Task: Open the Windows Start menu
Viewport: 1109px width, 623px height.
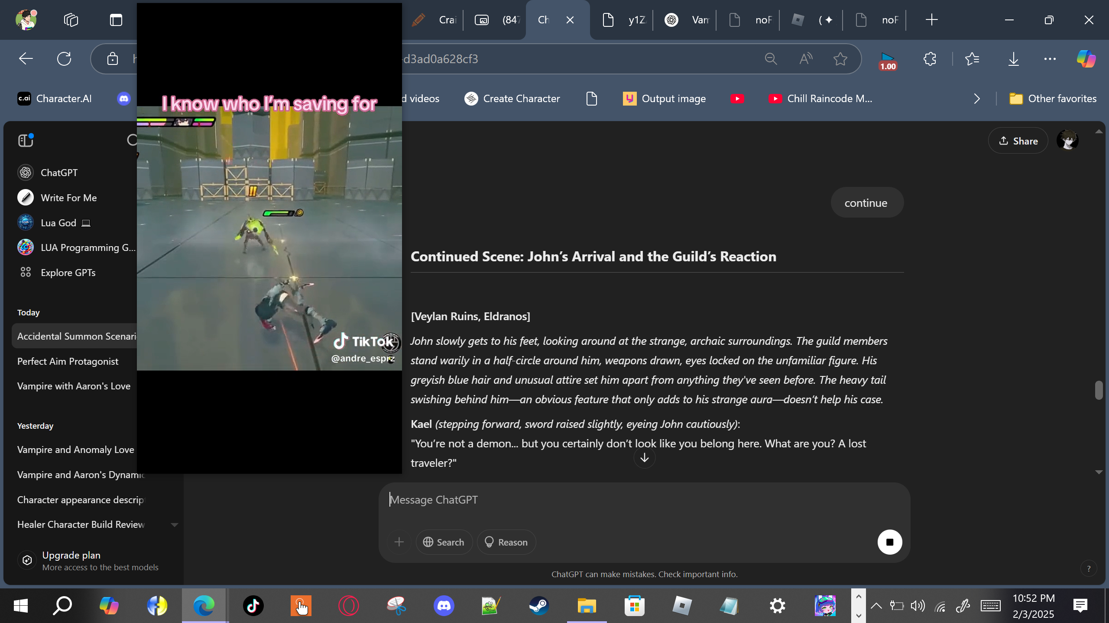Action: click(x=21, y=606)
